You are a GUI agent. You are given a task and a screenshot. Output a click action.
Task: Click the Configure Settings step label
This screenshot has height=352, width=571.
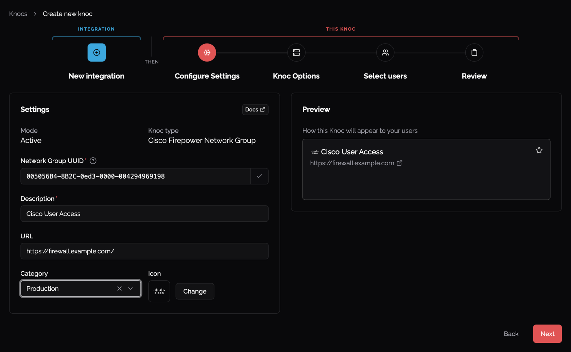(207, 76)
